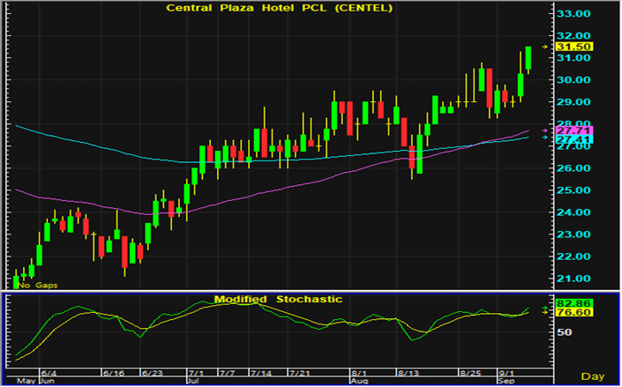622x387 pixels.
Task: Click the green marker next to No Gaps
Action: click(x=16, y=280)
